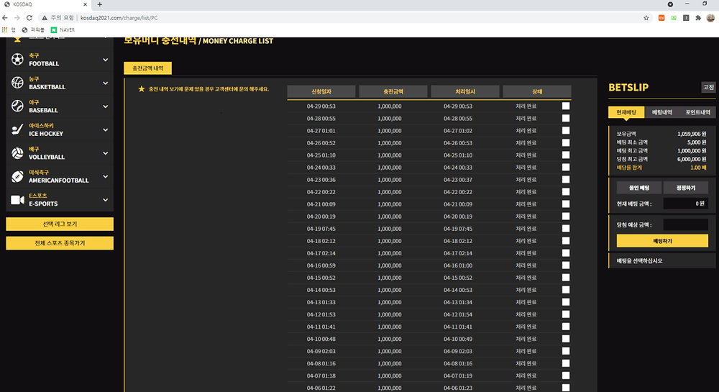
Task: Click the browser address bar URL
Action: click(x=119, y=18)
